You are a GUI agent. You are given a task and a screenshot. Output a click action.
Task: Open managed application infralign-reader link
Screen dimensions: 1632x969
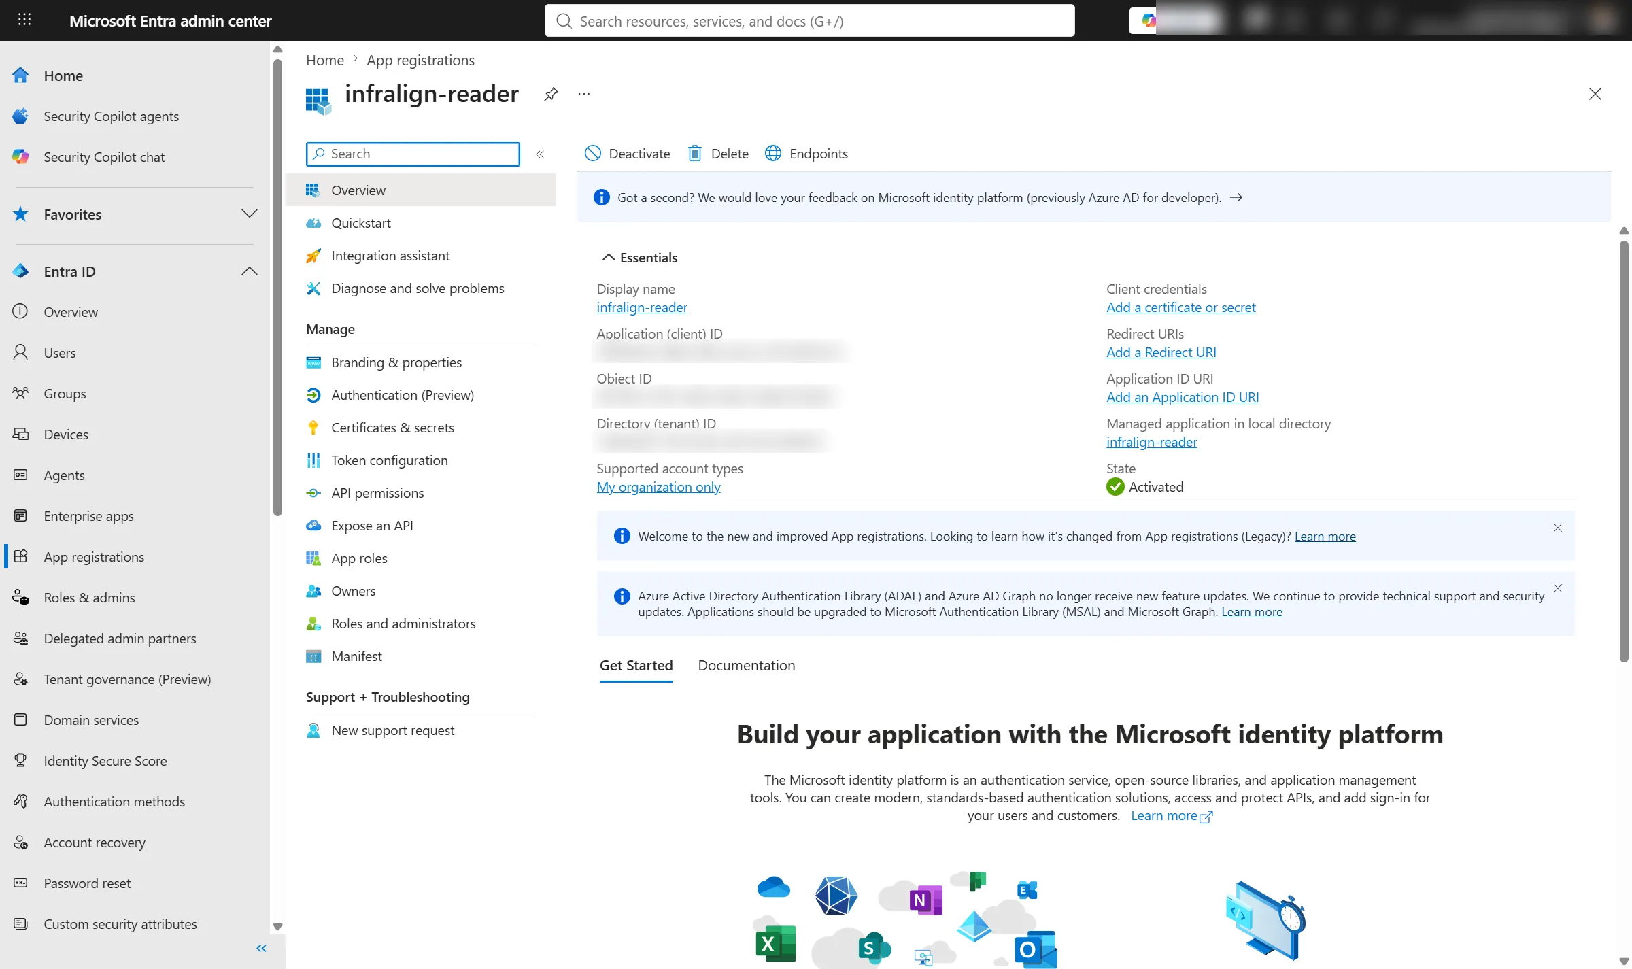pyautogui.click(x=1151, y=442)
